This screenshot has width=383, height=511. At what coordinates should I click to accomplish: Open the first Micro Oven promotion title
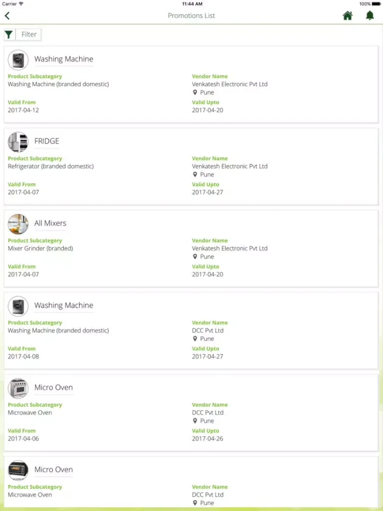pyautogui.click(x=54, y=387)
